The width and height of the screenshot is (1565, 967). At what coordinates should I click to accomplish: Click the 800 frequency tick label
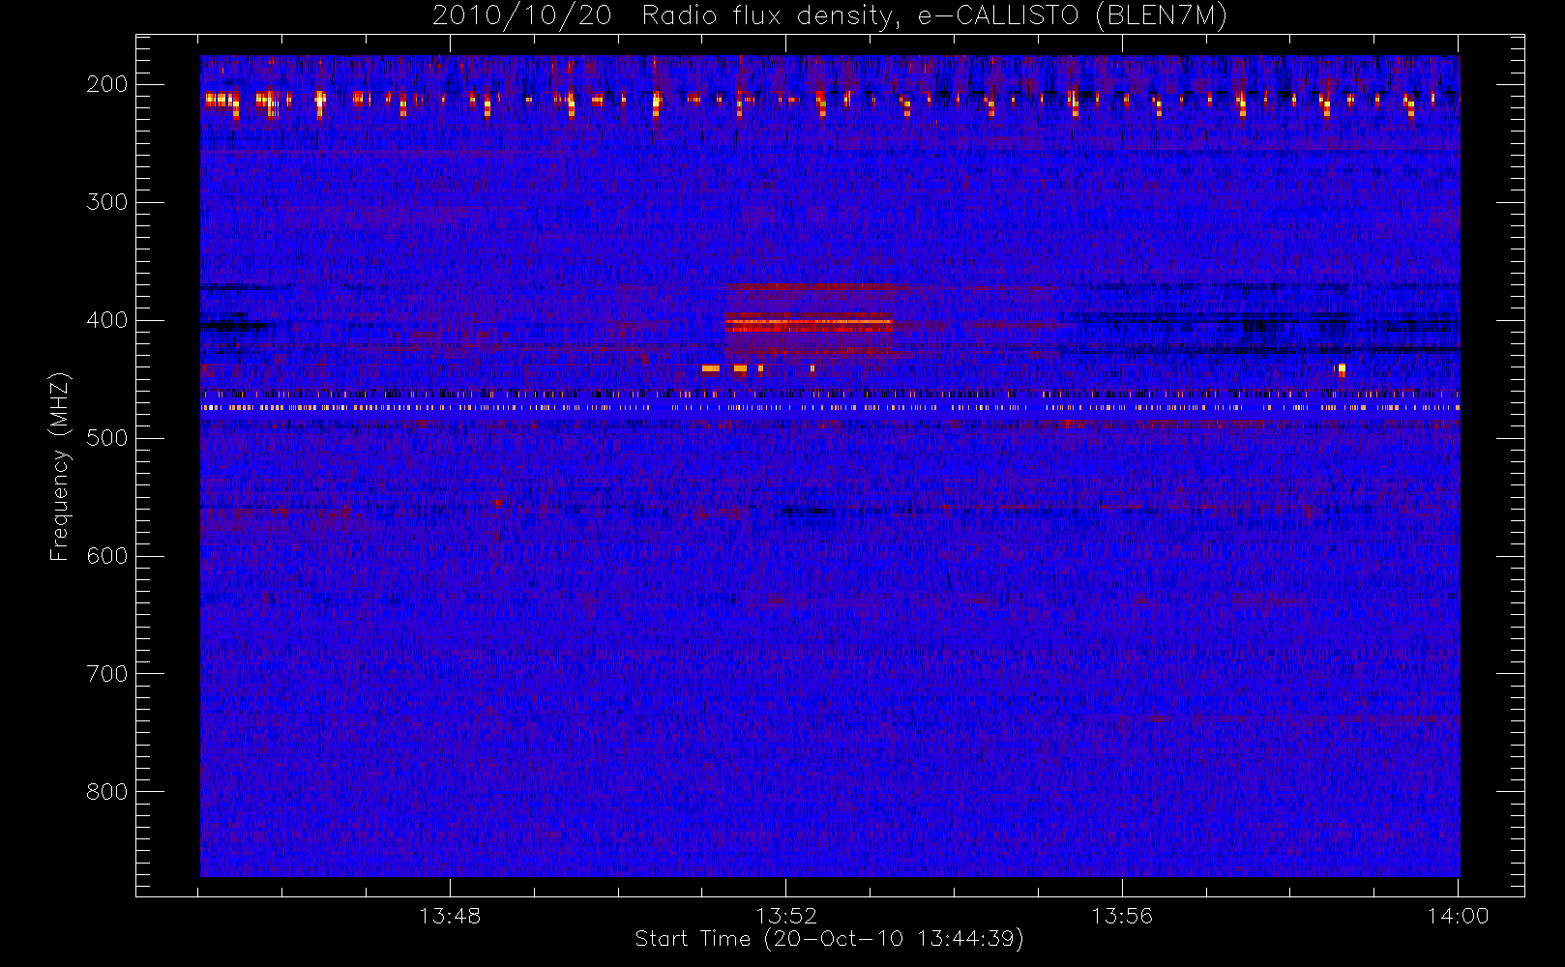107,792
